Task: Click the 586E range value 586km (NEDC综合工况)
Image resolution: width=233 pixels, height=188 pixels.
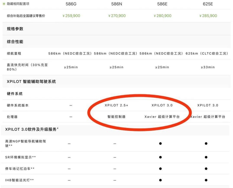Action: point(161,53)
